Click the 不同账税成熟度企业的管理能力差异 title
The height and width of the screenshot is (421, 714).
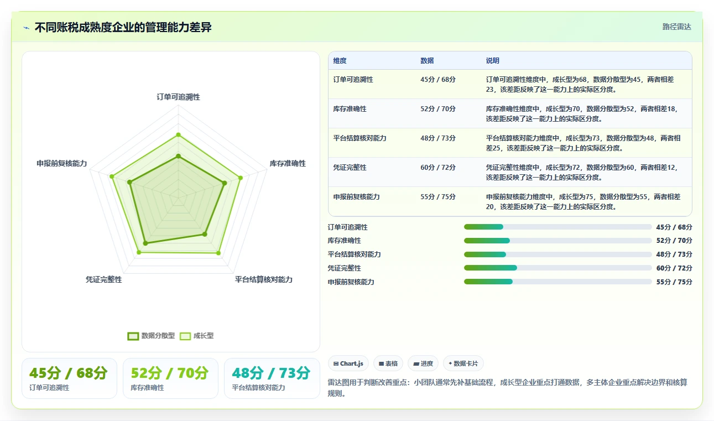[123, 27]
